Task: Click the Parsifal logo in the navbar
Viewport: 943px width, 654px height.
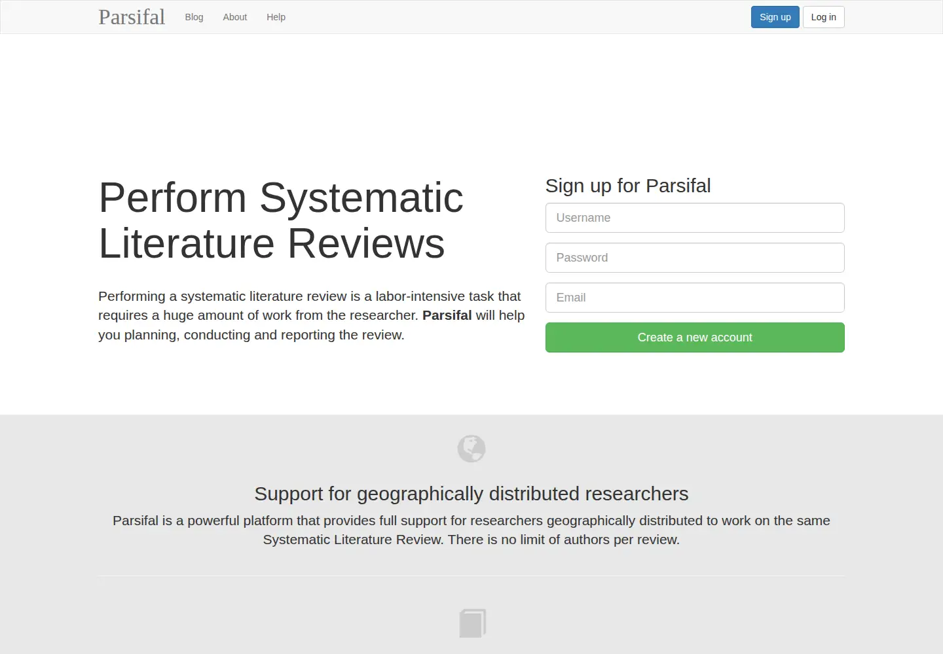Action: click(x=132, y=17)
